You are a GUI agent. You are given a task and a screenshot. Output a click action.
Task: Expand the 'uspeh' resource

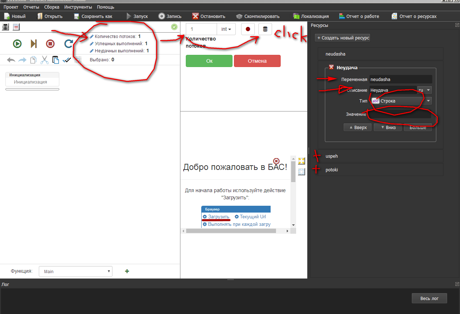point(381,156)
